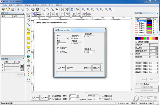The width and height of the screenshot is (160, 105).
Task: Enable 连续加工 checkbox in the dialog
Action: tap(58, 48)
